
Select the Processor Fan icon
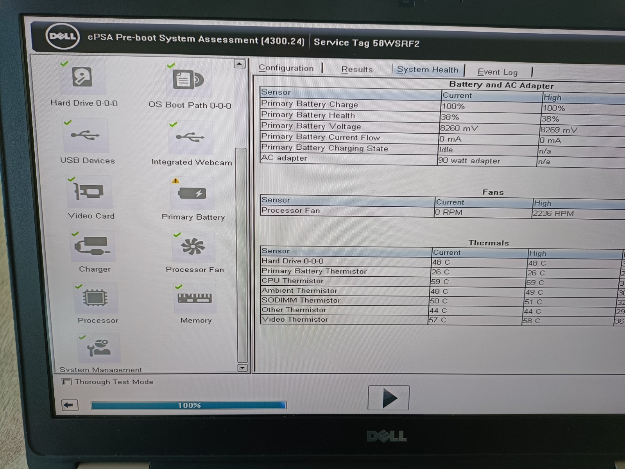(x=193, y=247)
